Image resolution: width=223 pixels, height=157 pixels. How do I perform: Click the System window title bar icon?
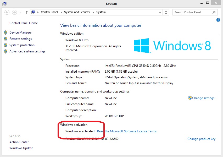(x=4, y=4)
